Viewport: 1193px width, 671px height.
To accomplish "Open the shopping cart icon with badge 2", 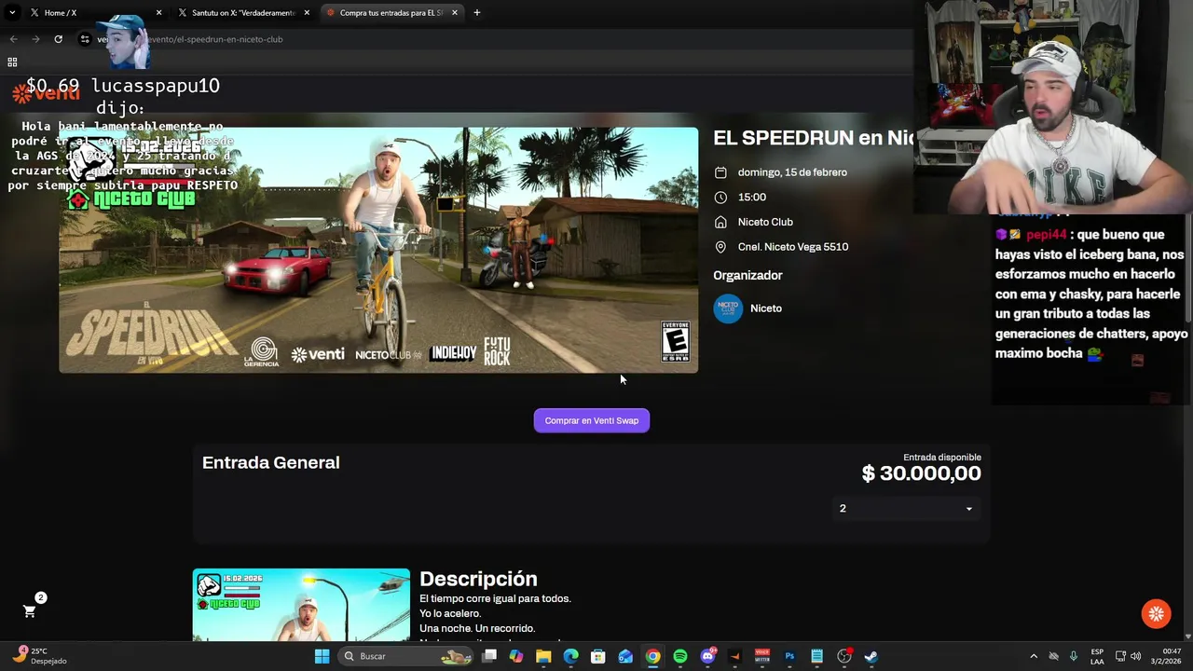I will (30, 611).
